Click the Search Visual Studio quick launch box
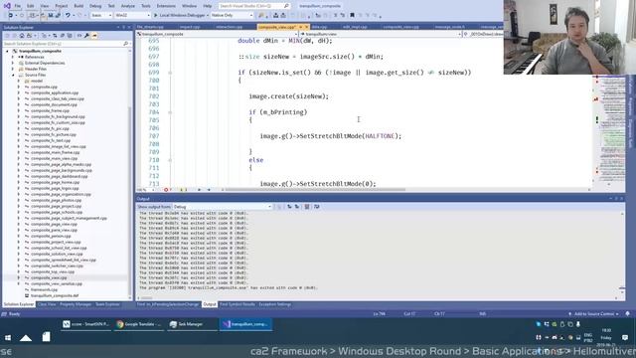636x358 pixels. [254, 6]
